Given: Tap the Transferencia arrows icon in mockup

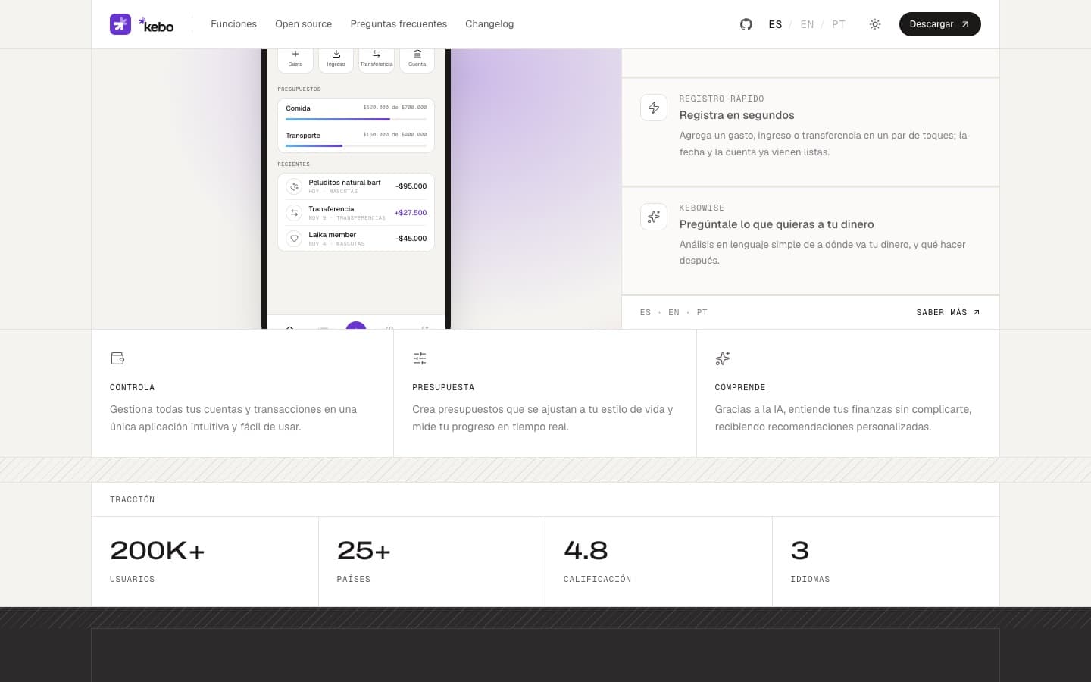Looking at the screenshot, I should (x=377, y=58).
